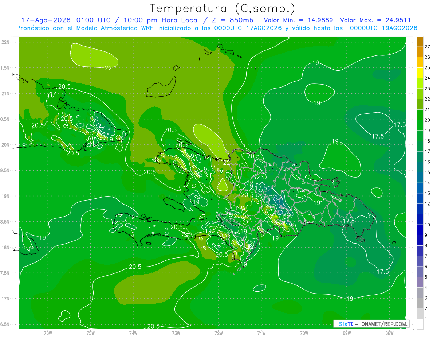Click "10:00 pm Hora Local" in the header
The height and width of the screenshot is (338, 437).
[x=160, y=20]
